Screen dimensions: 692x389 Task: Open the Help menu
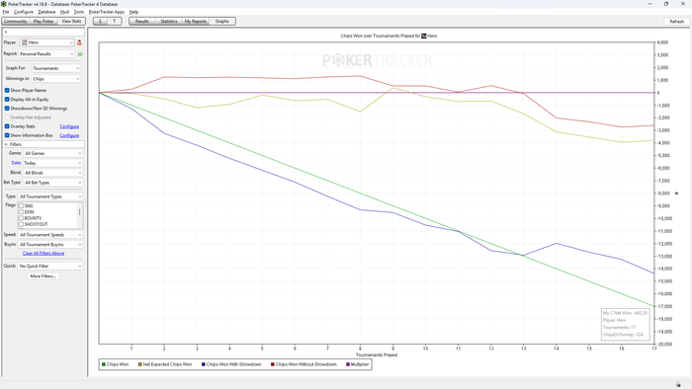(x=133, y=12)
